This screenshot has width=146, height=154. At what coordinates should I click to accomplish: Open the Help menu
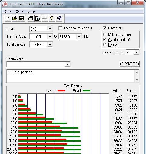(x=31, y=11)
